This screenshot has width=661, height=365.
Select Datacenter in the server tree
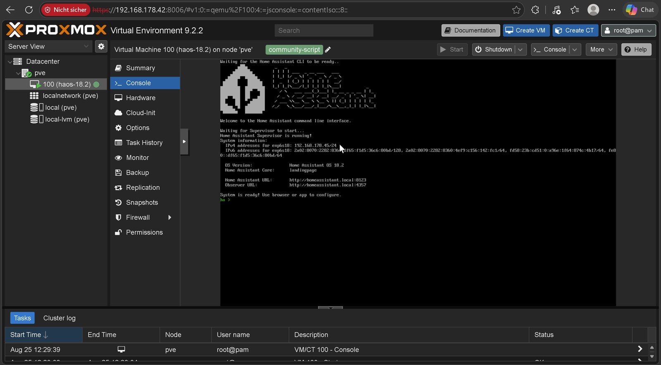[x=43, y=61]
